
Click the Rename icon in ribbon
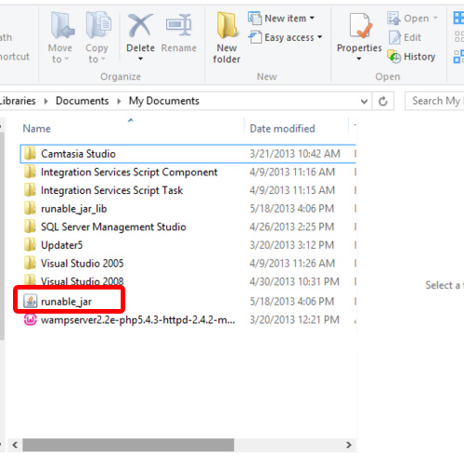(178, 25)
